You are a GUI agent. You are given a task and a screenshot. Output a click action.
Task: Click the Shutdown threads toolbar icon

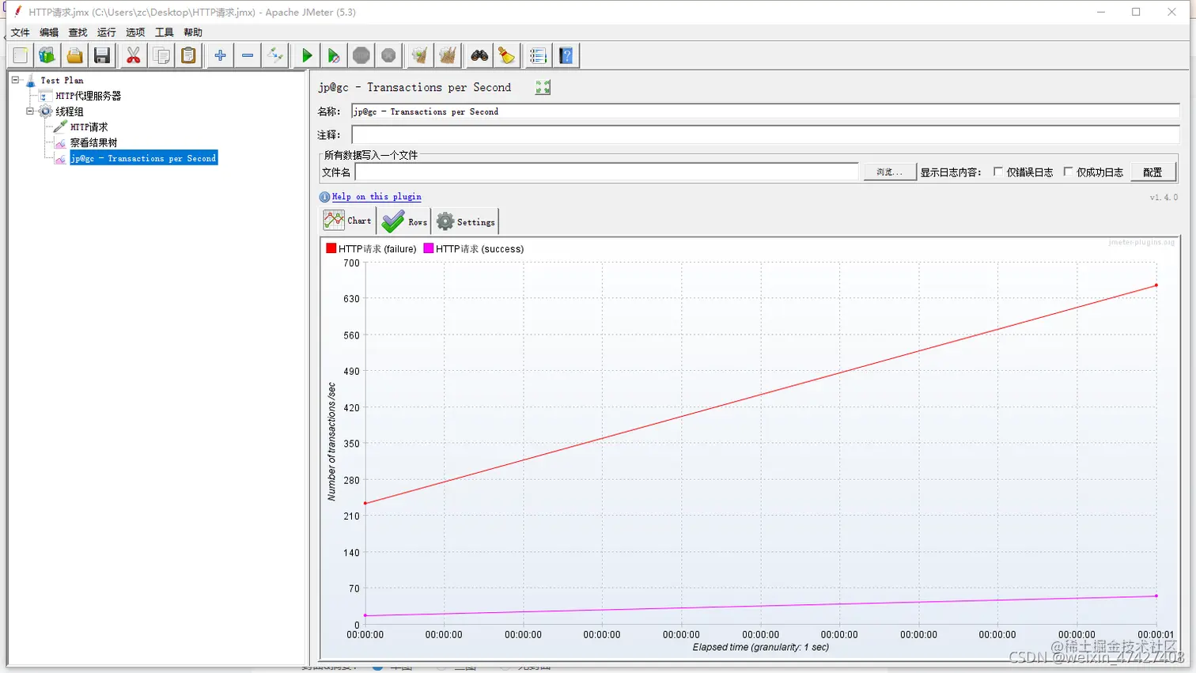coord(388,55)
